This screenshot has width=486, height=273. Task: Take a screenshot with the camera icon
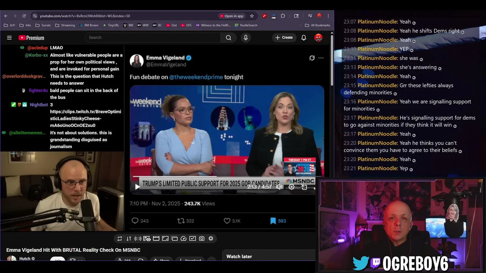click(x=202, y=238)
